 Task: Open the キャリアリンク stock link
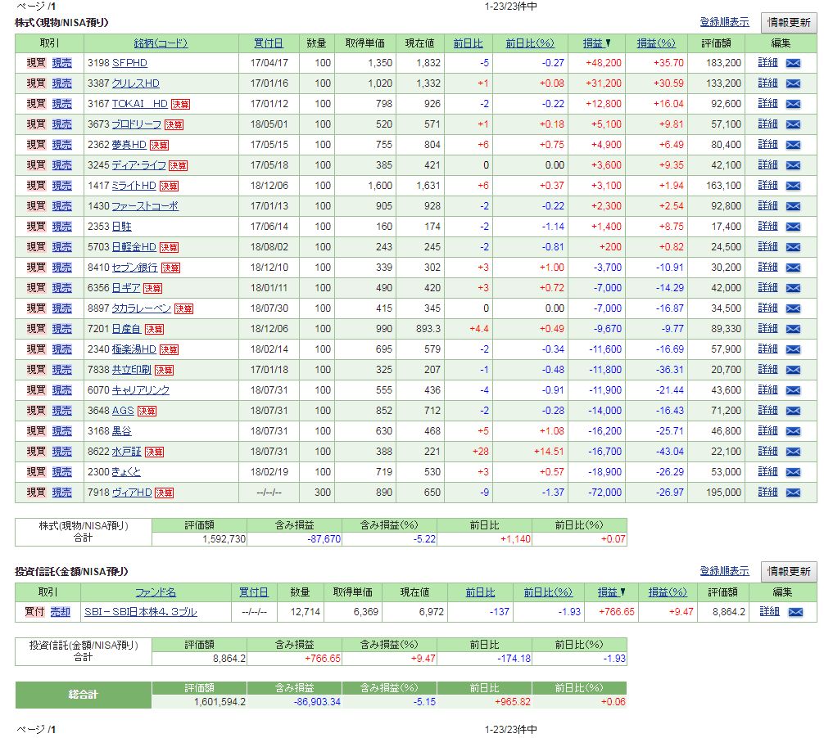pos(141,390)
